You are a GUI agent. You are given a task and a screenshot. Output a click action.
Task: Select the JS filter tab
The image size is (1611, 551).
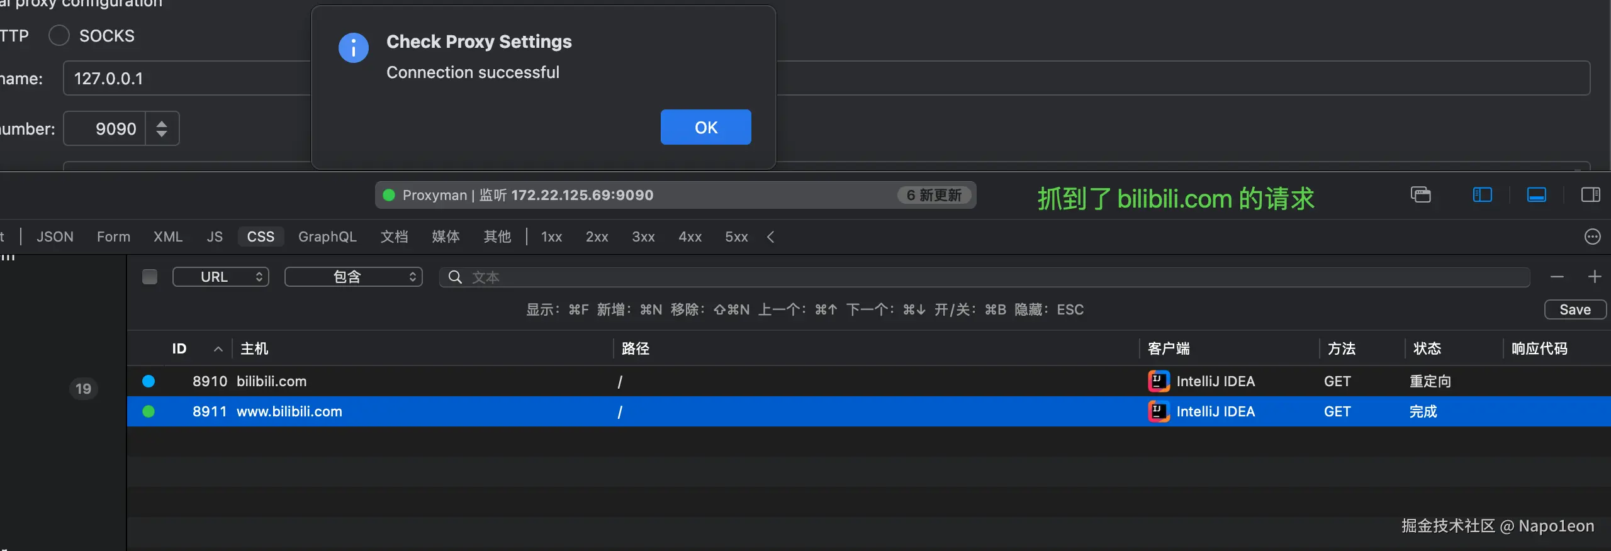click(215, 237)
